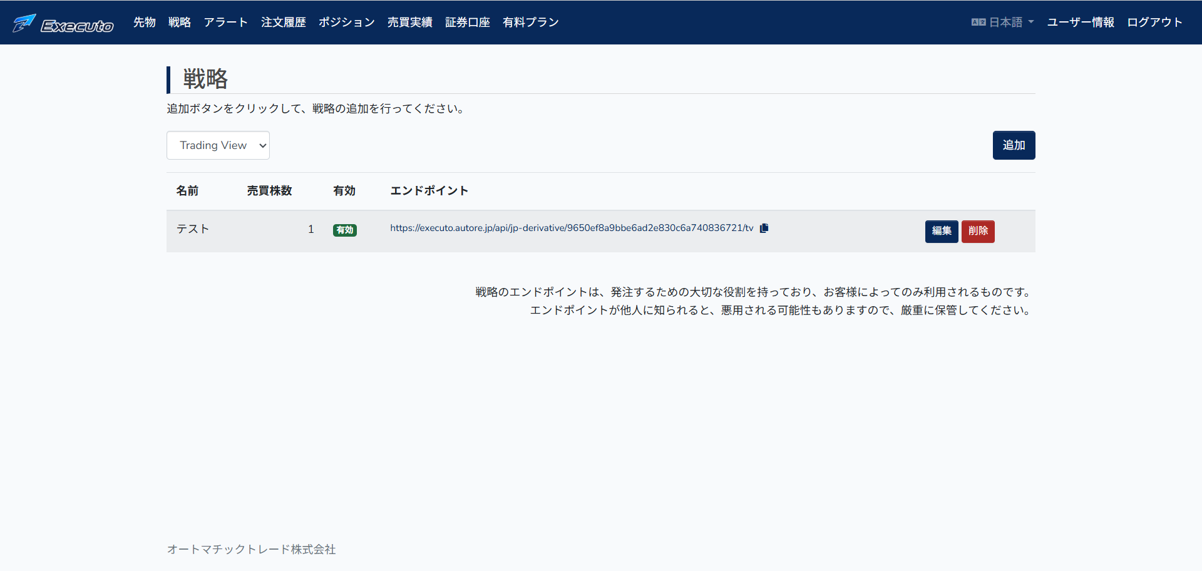Click ログアウト to sign out
This screenshot has width=1202, height=571.
pos(1155,23)
